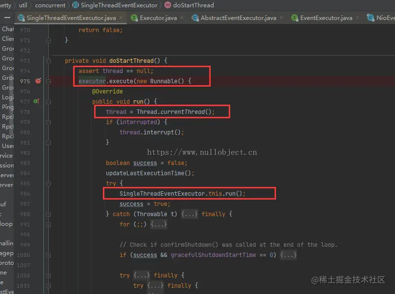Click SingleThreadEventExecutor.java tab file icon

point(21,18)
